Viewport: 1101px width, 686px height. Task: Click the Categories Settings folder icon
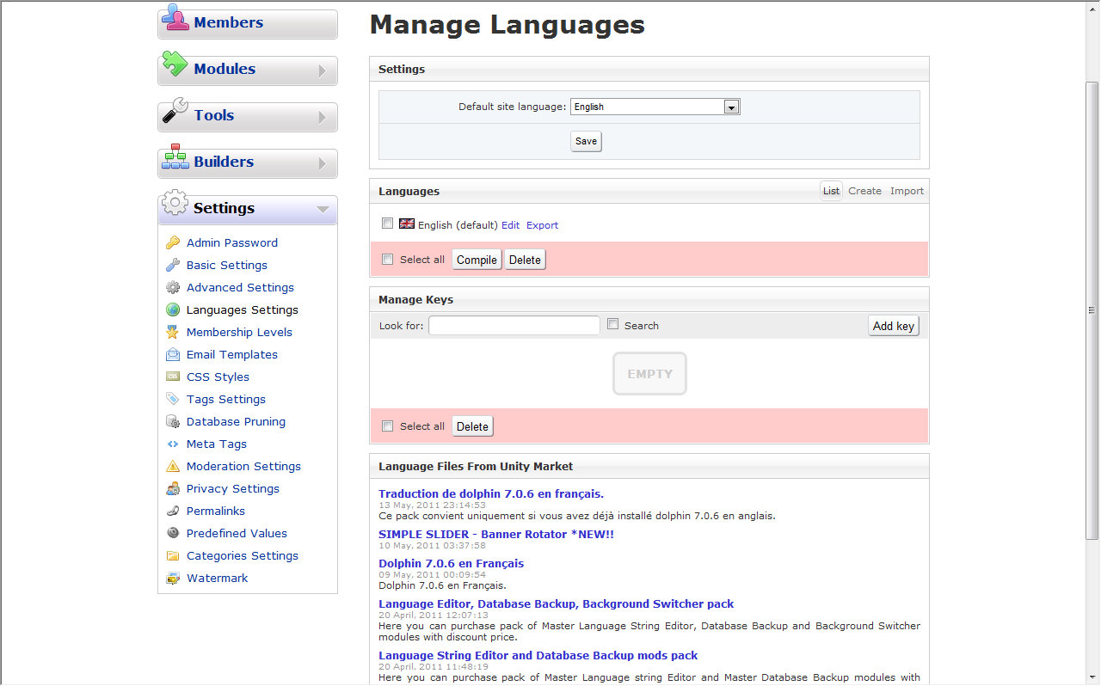click(x=173, y=556)
